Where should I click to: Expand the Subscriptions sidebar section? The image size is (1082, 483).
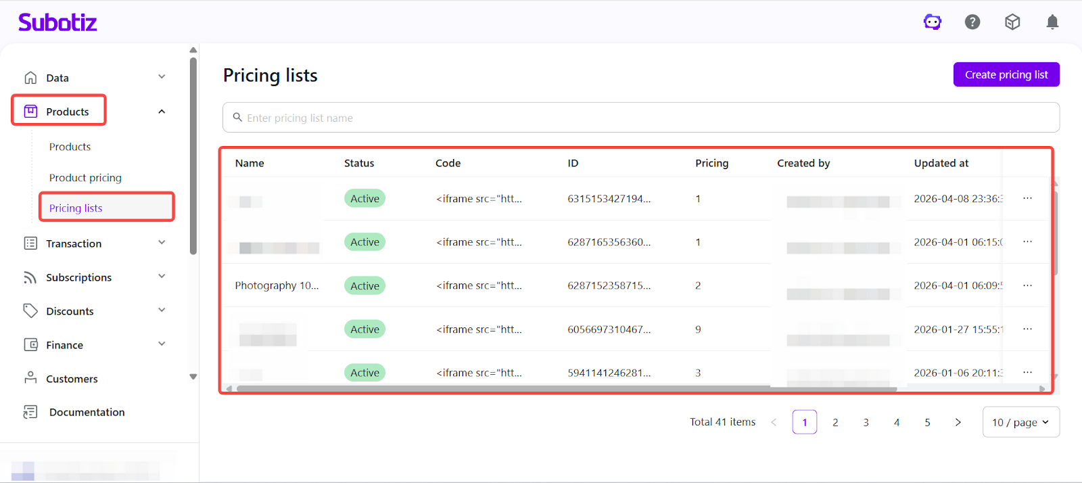[162, 277]
